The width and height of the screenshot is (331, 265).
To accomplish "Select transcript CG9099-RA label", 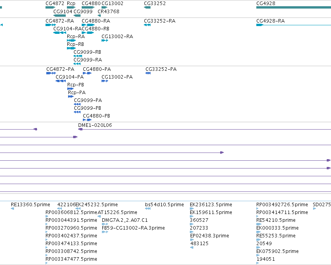I will click(88, 60).
